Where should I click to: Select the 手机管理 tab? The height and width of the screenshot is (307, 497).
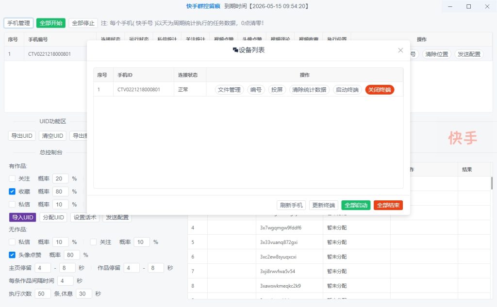tap(18, 23)
